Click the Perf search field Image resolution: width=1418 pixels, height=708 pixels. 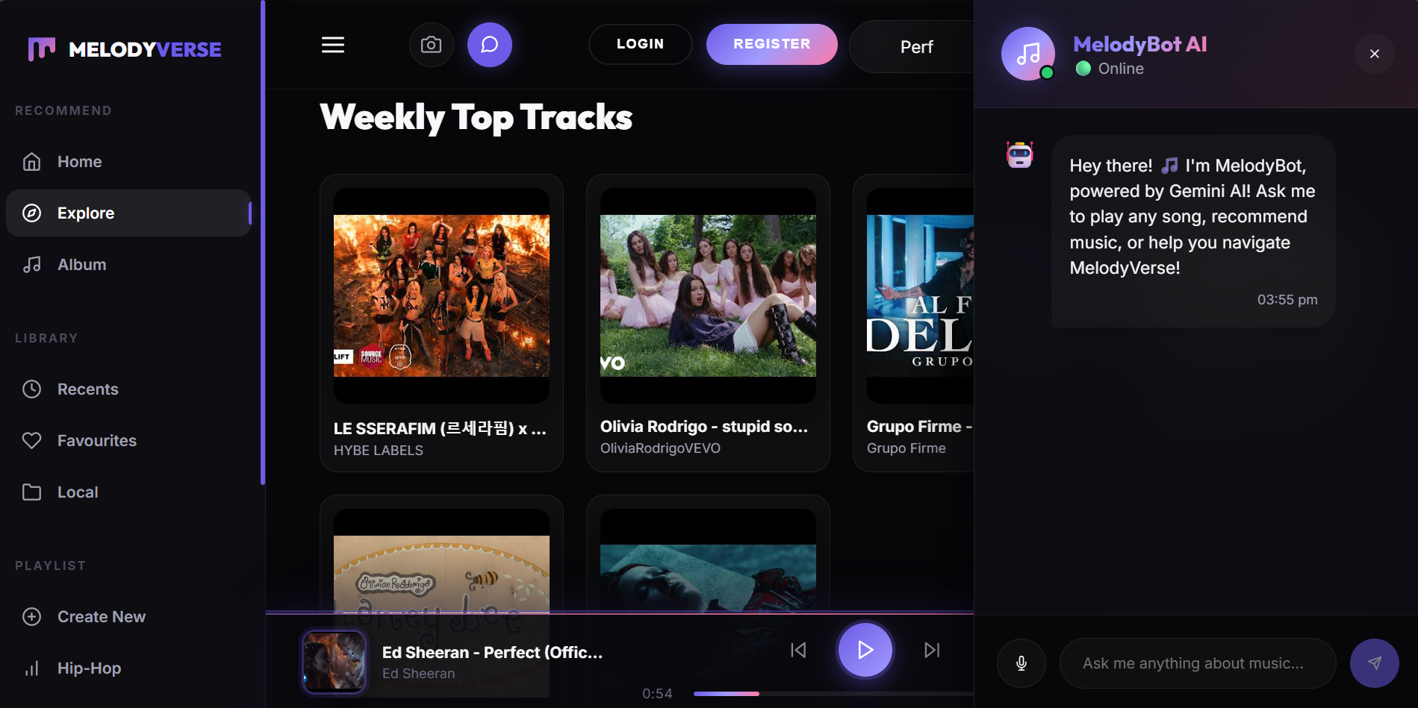click(x=912, y=46)
